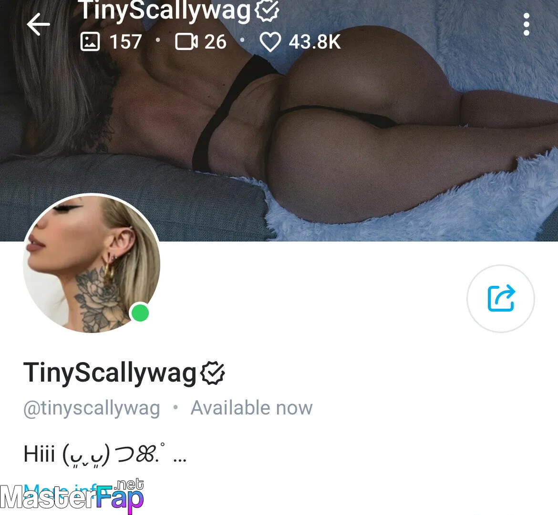Click verified badge beside header name
558x515 pixels.
(x=267, y=10)
